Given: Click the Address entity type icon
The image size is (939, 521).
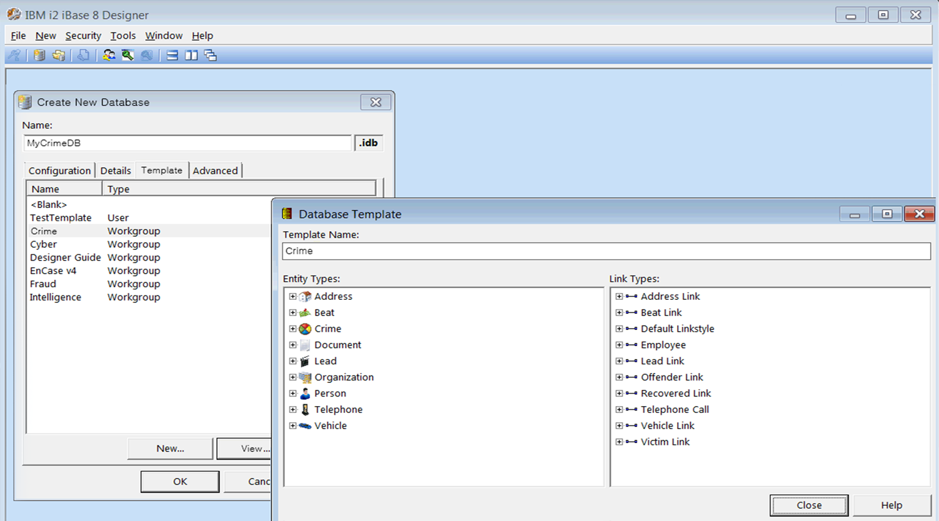Looking at the screenshot, I should [x=305, y=296].
